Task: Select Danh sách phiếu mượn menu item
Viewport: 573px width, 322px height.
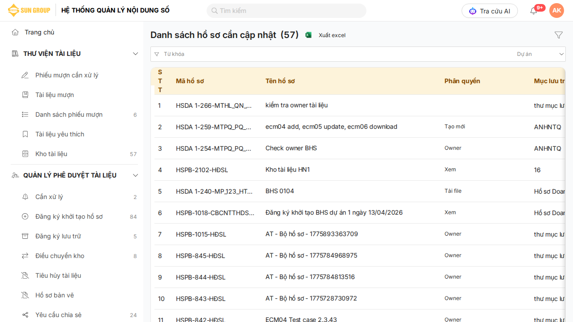Action: coord(69,114)
